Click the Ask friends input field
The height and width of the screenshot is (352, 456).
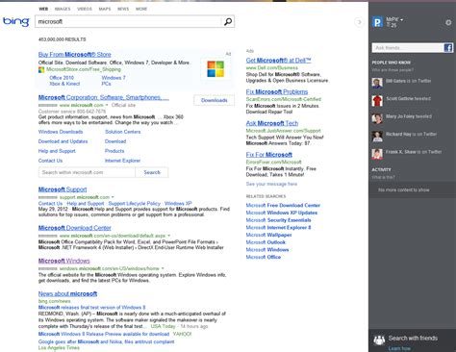(x=408, y=48)
